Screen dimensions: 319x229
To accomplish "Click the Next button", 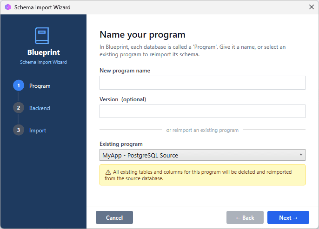I will [288, 217].
